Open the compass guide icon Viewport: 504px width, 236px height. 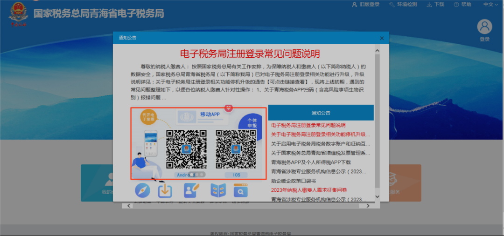143,191
